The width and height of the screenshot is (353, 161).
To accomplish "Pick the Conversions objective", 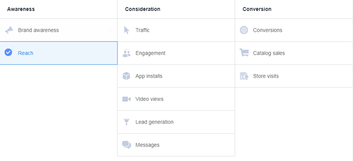I will [x=294, y=30].
